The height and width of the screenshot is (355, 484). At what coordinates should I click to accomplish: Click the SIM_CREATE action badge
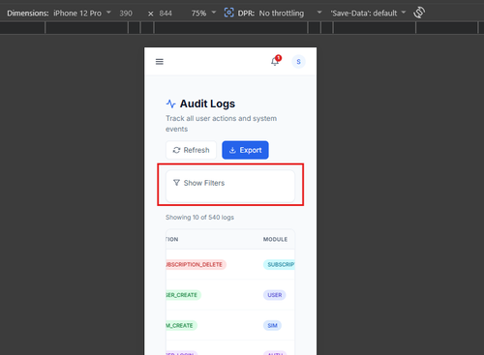pos(181,326)
